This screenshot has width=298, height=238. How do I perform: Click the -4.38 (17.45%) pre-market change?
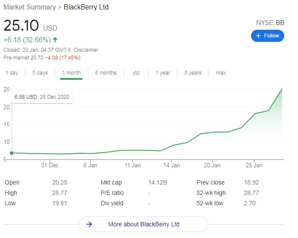click(63, 58)
